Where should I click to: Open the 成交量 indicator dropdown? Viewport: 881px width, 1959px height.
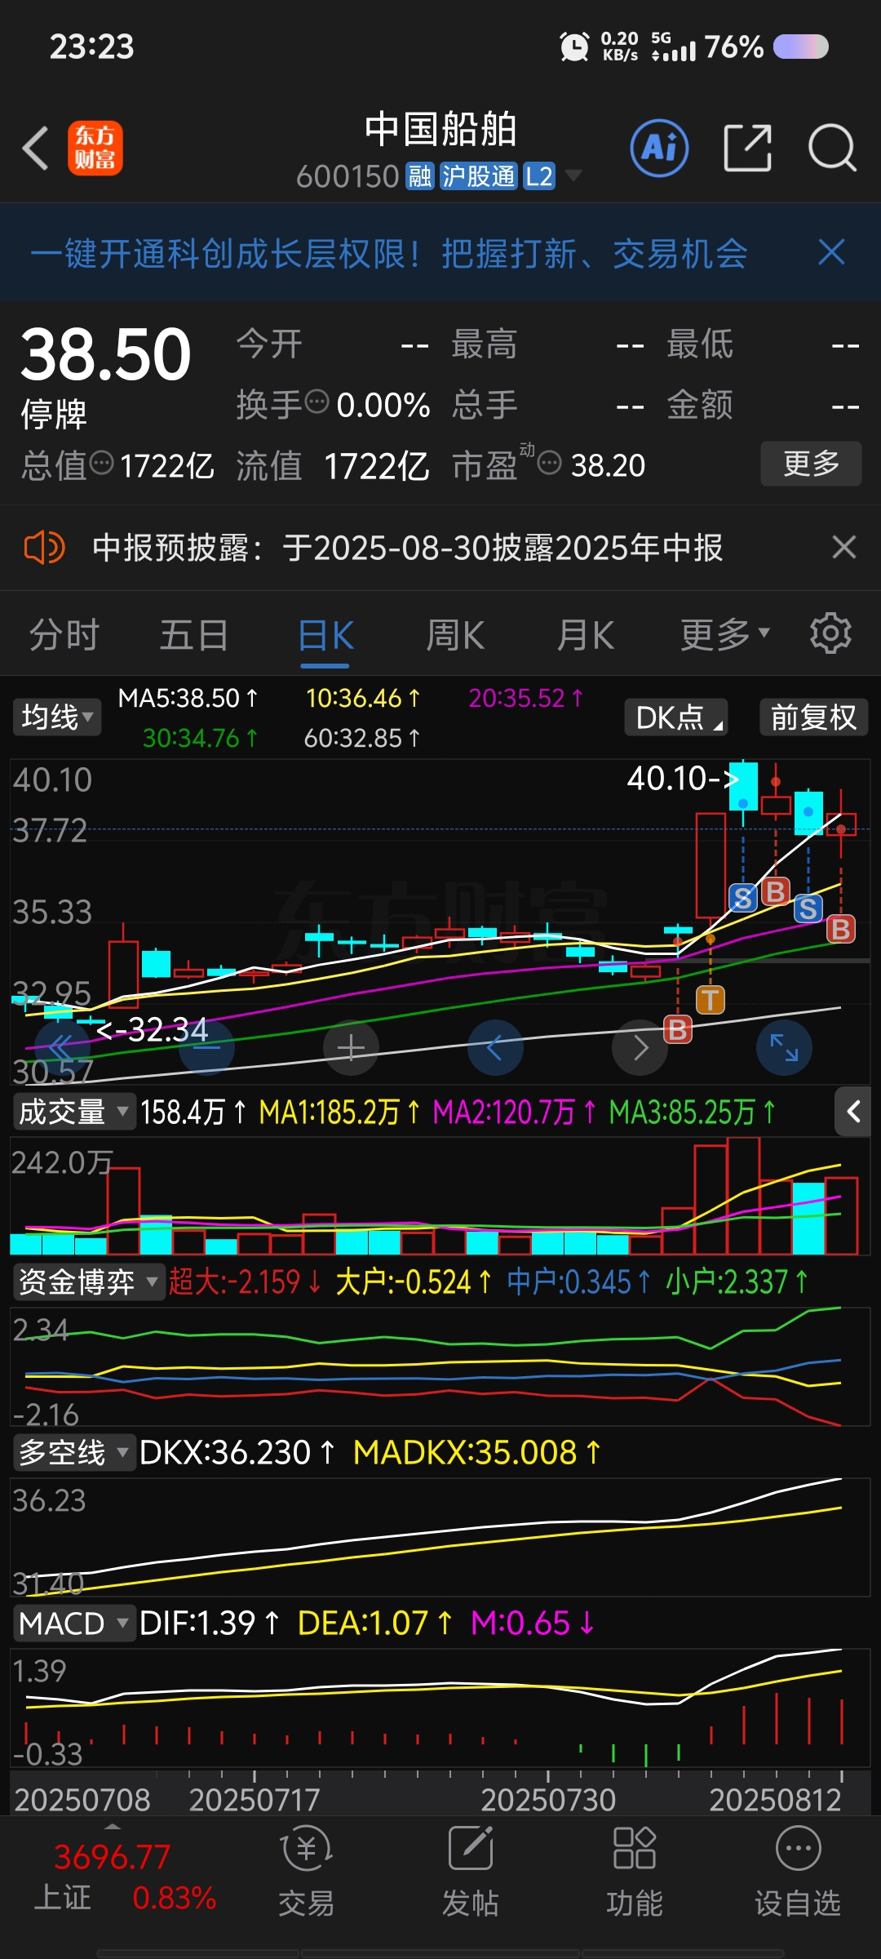73,1112
